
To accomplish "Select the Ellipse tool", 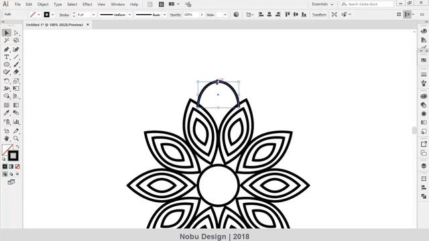I will pos(7,64).
